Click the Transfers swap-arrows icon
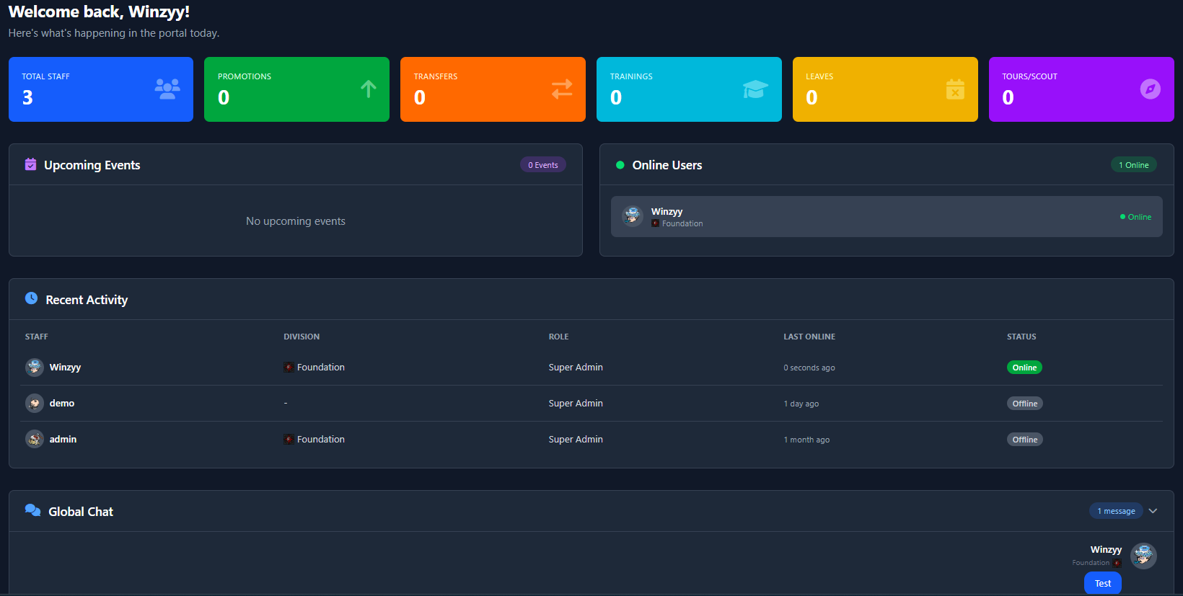Viewport: 1183px width, 596px height. tap(562, 89)
